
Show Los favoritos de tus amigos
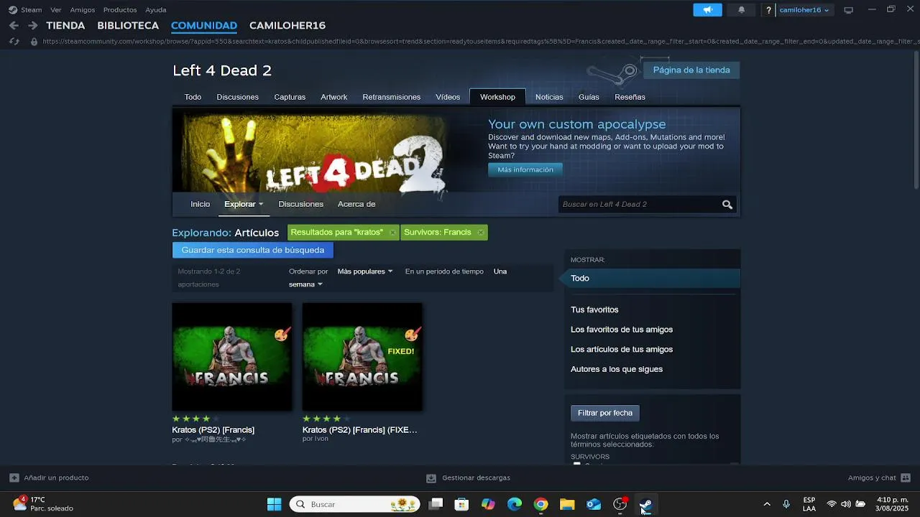[x=622, y=330]
